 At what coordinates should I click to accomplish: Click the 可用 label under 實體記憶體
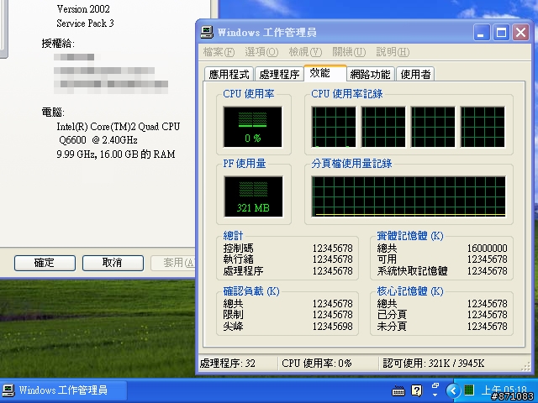coord(387,259)
